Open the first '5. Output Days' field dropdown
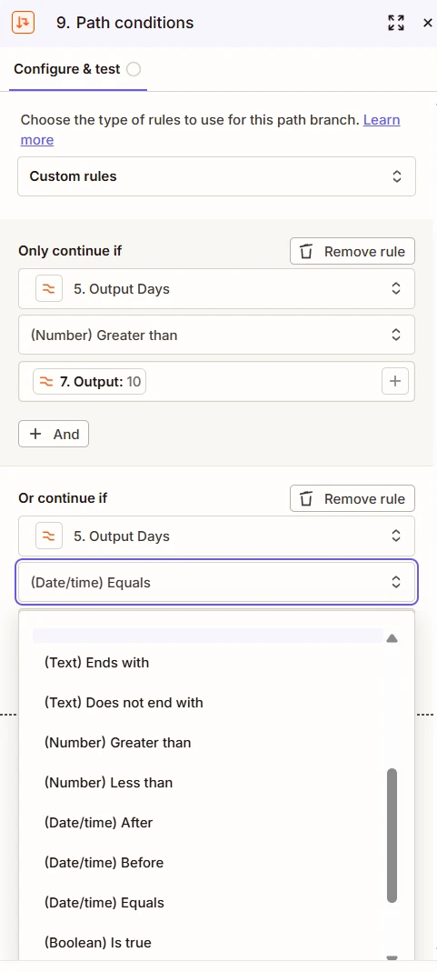 click(216, 289)
